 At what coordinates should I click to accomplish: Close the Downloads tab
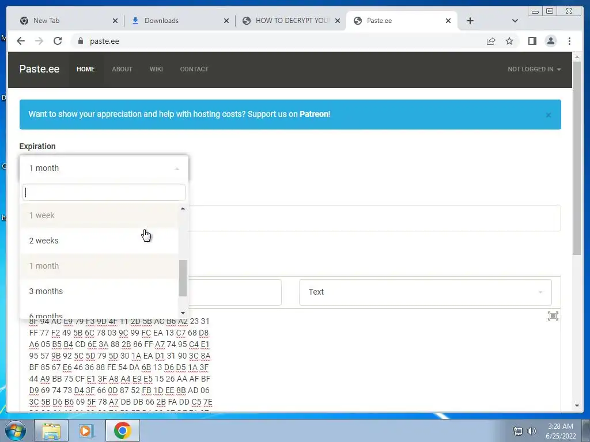pos(226,21)
